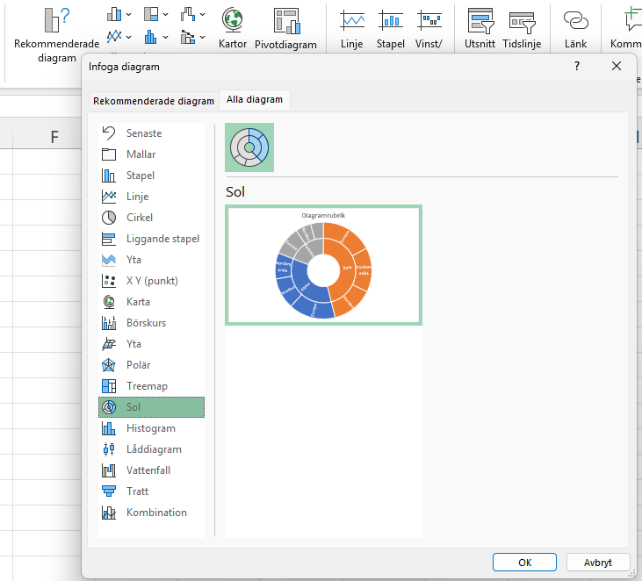Viewport: 642px width, 581px height.
Task: Select the sunburst subtype thumbnail at top
Action: [249, 147]
